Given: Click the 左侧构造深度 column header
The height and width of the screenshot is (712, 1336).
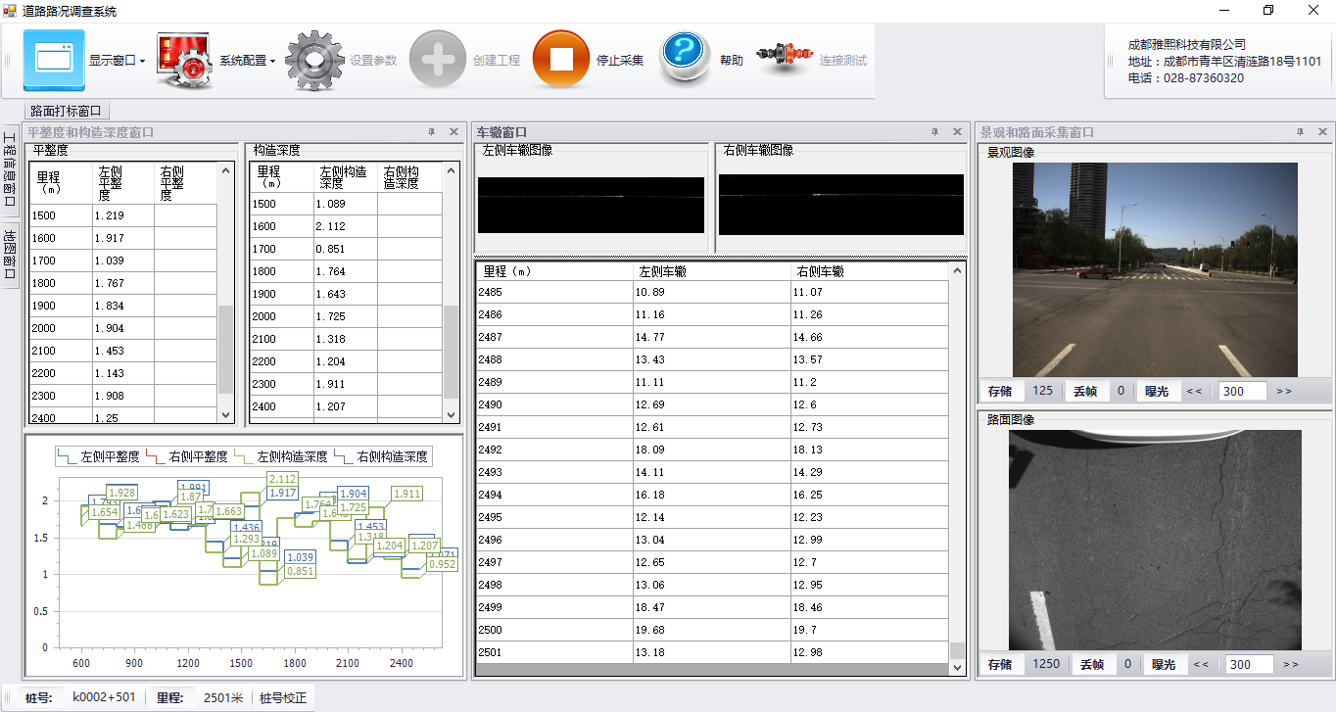Looking at the screenshot, I should pos(346,177).
